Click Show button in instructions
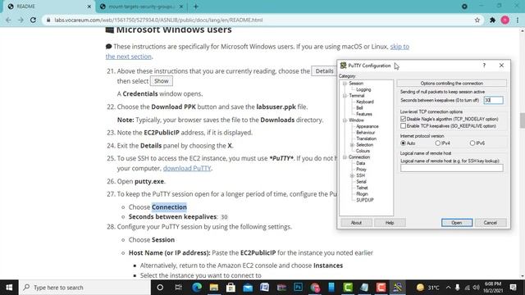525x295 pixels. click(162, 81)
